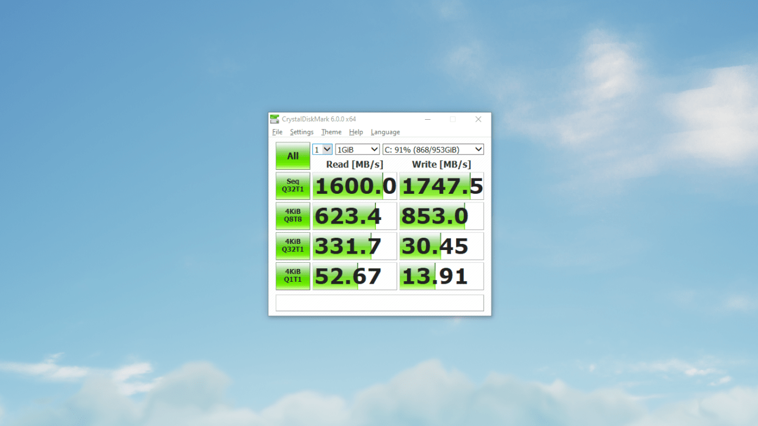Select the Seq Q32T1 read result value
This screenshot has width=758, height=426.
click(x=355, y=185)
